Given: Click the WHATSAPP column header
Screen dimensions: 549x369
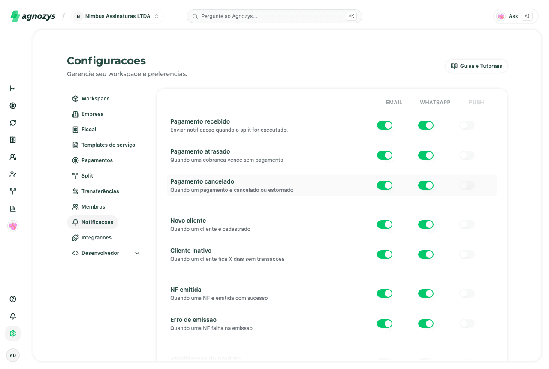Looking at the screenshot, I should [x=435, y=103].
